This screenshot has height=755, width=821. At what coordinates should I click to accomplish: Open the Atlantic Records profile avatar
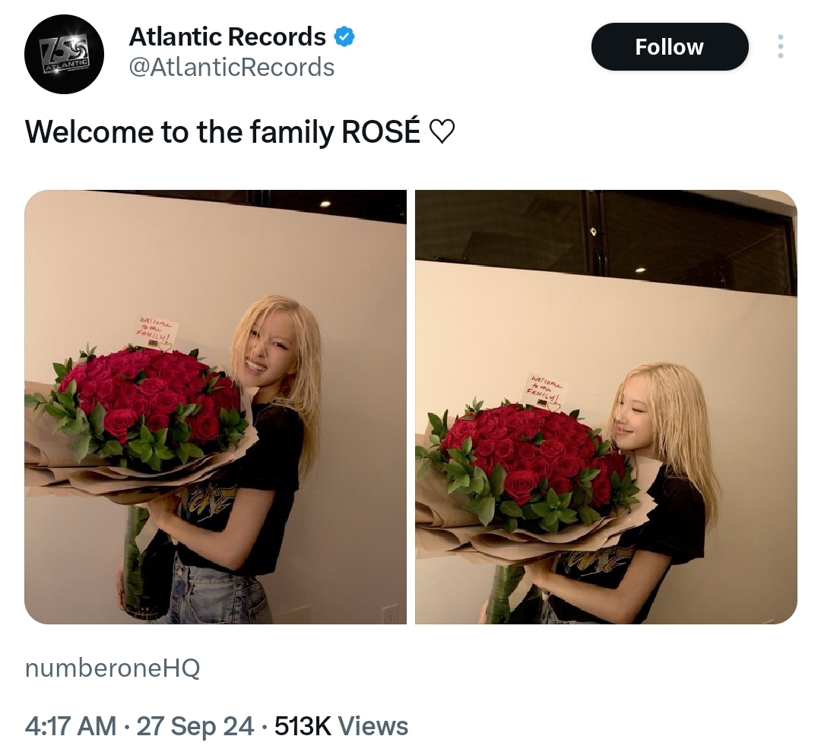[x=64, y=54]
